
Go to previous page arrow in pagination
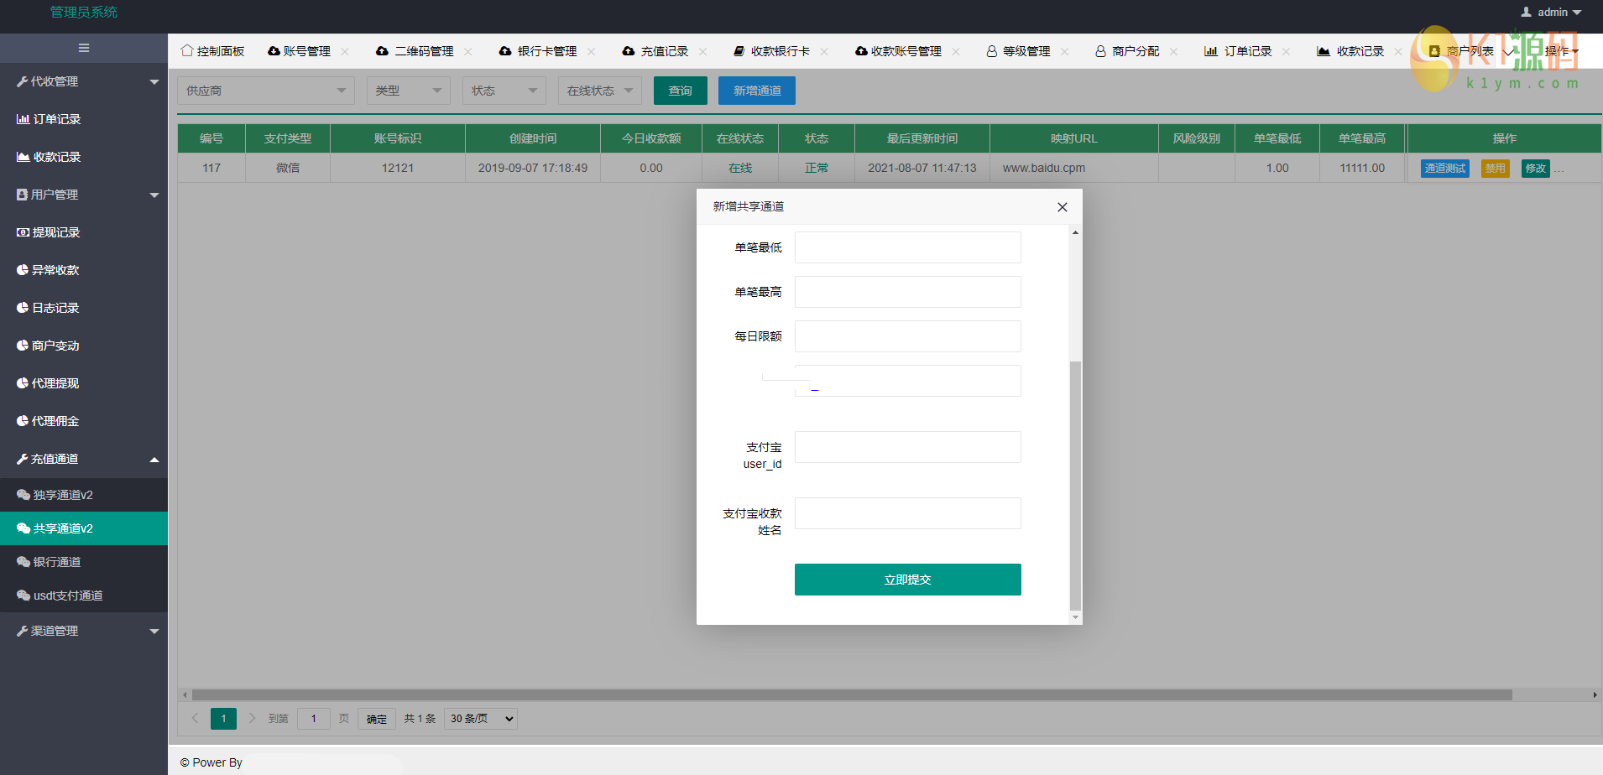[195, 718]
